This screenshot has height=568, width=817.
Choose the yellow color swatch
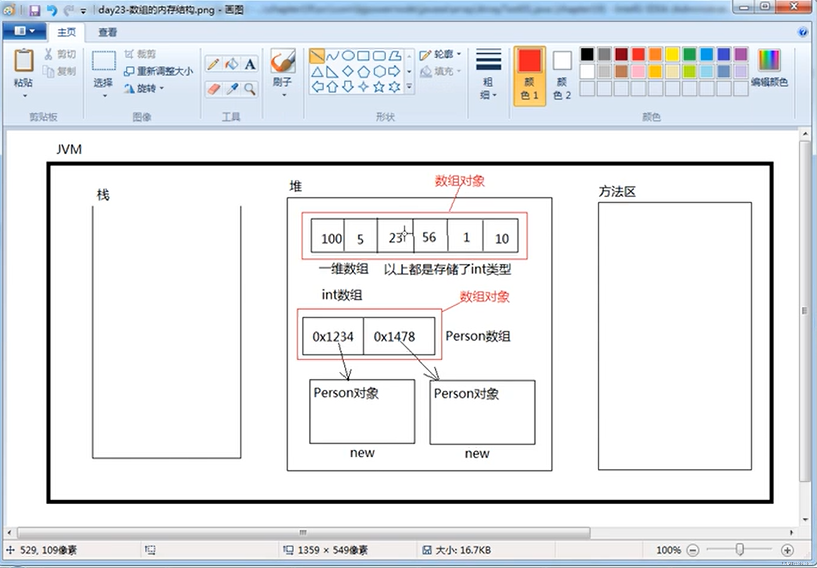(x=673, y=54)
